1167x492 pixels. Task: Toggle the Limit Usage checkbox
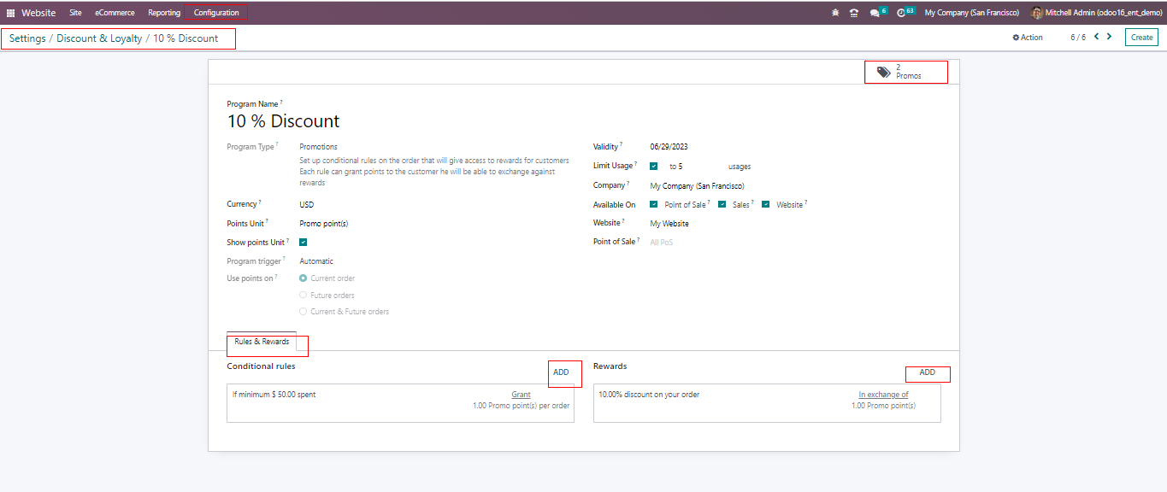[654, 167]
